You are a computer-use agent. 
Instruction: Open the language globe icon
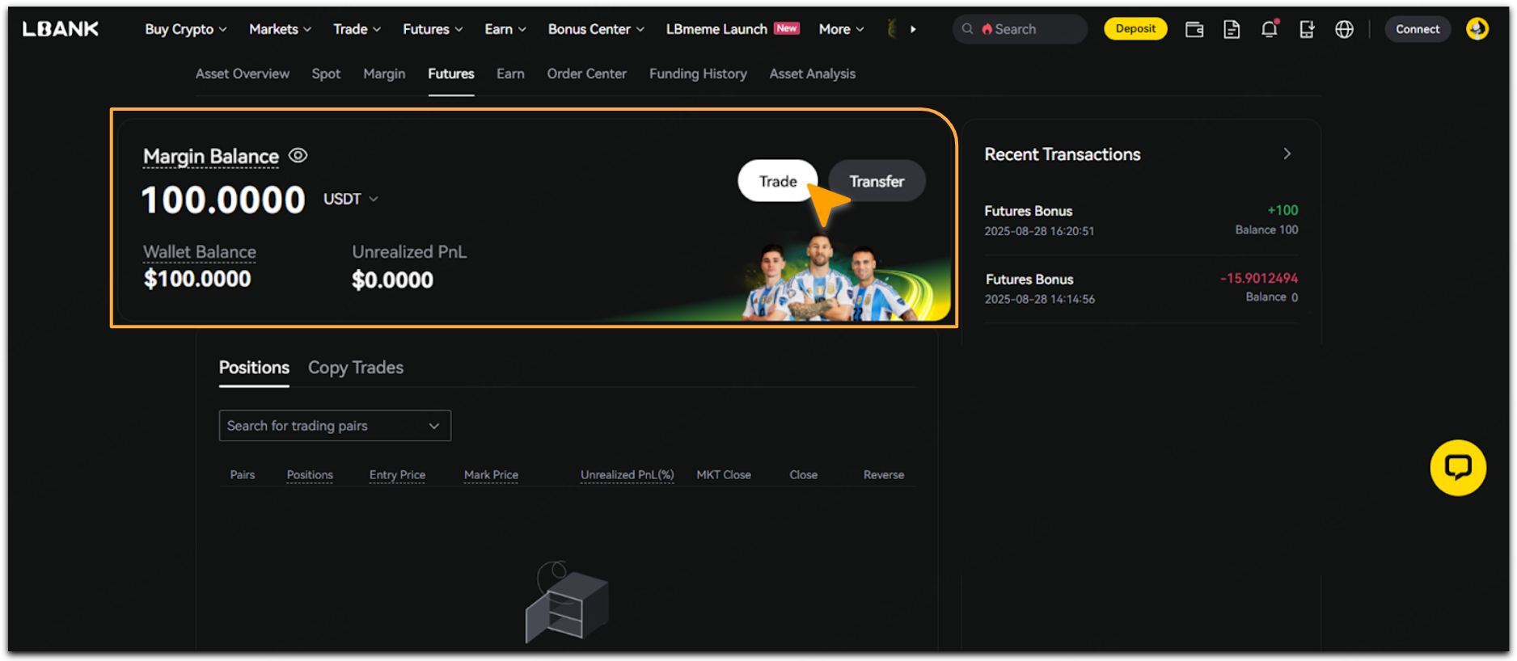click(x=1343, y=30)
